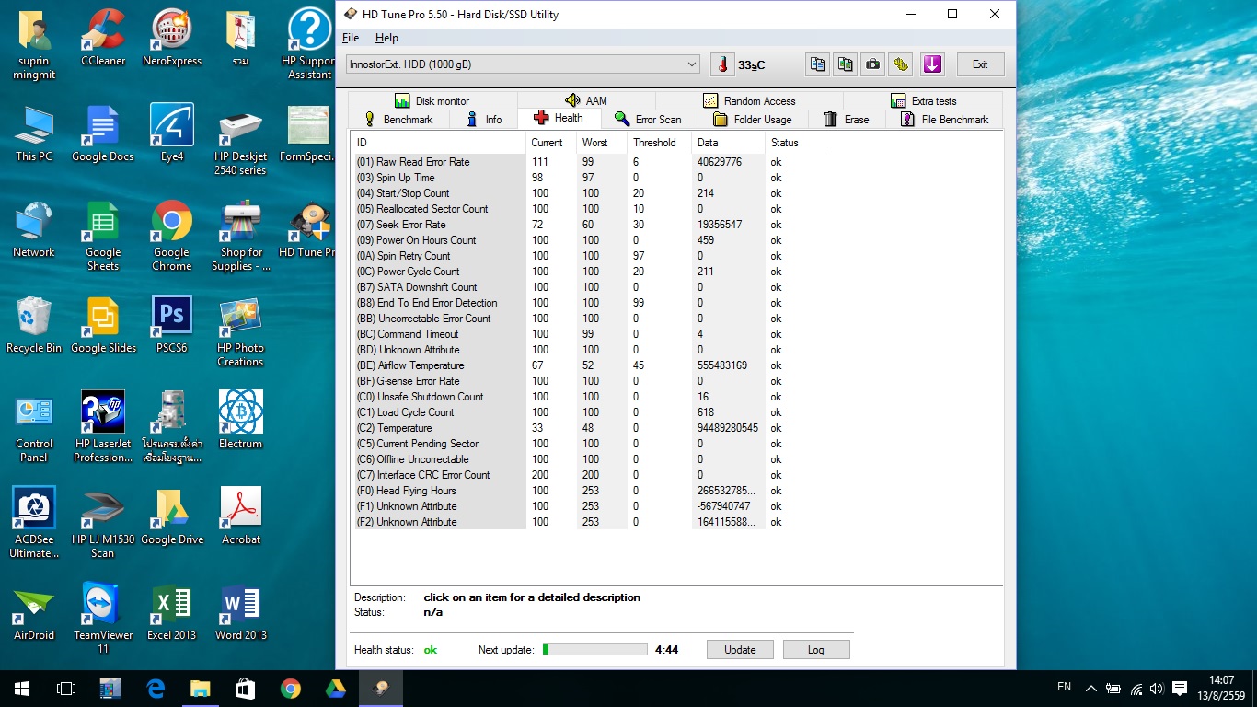Open the Windows Store taskbar icon

point(245,688)
